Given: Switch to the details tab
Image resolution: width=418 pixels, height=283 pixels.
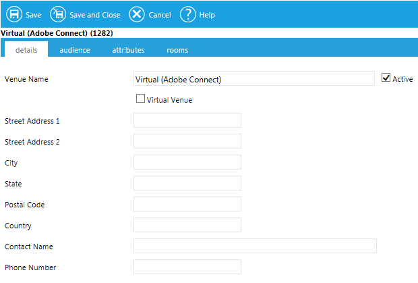Looking at the screenshot, I should click(x=26, y=50).
